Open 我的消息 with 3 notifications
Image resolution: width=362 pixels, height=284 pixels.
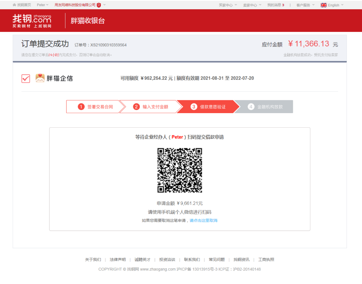276,5
